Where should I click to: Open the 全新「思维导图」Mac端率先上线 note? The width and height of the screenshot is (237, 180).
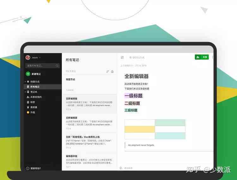90,142
